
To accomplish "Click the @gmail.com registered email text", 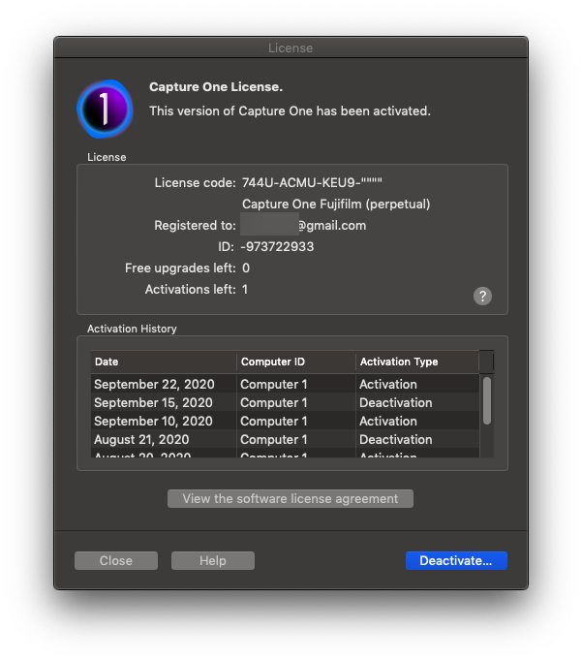I will click(x=332, y=226).
